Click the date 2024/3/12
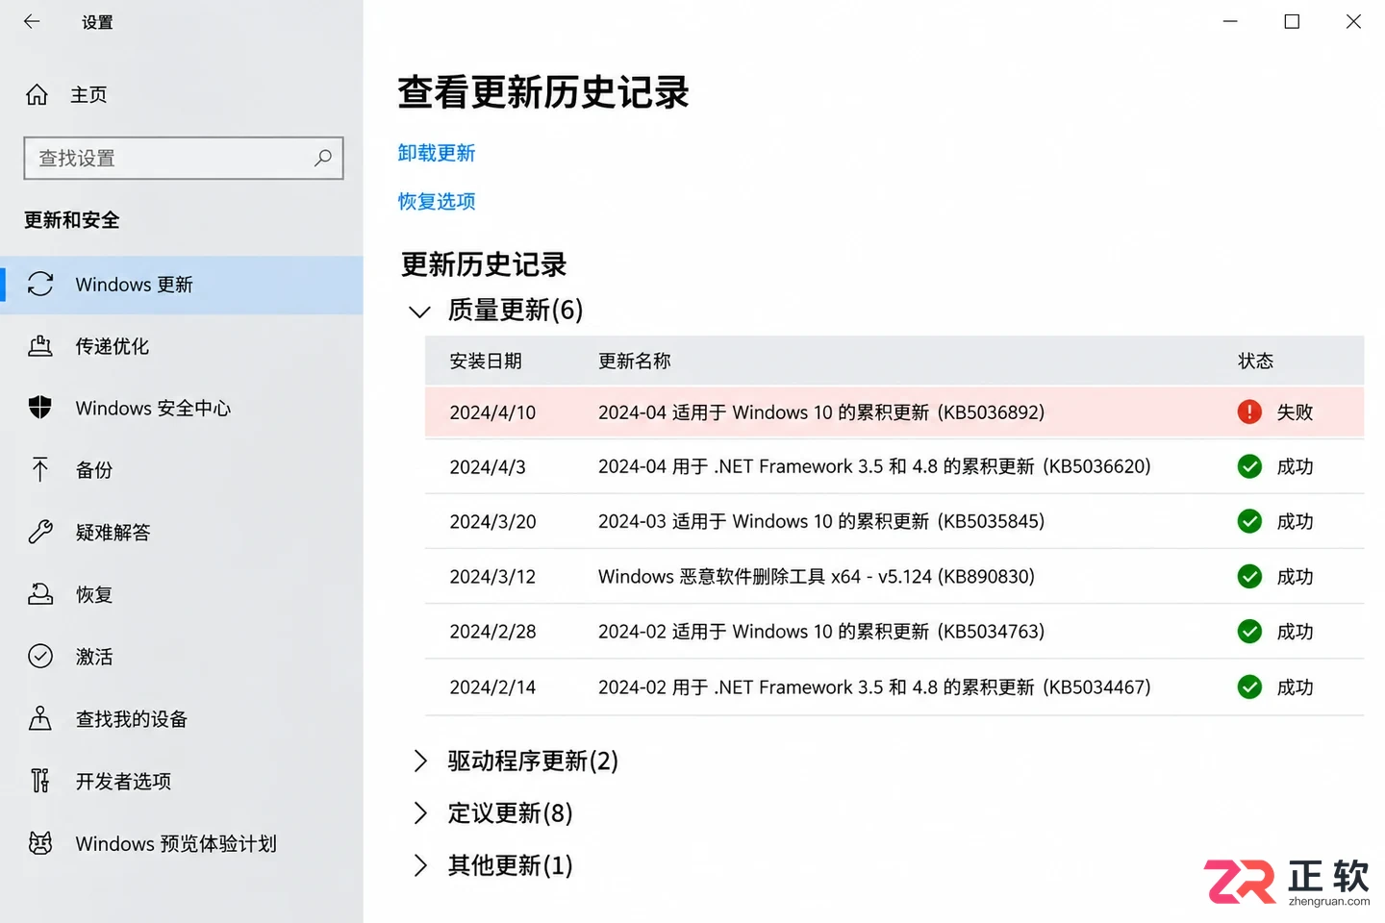 coord(492,576)
